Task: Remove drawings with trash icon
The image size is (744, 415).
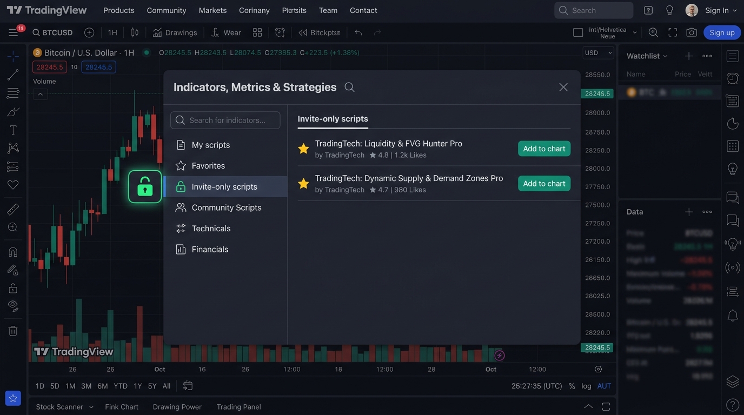Action: pos(13,331)
